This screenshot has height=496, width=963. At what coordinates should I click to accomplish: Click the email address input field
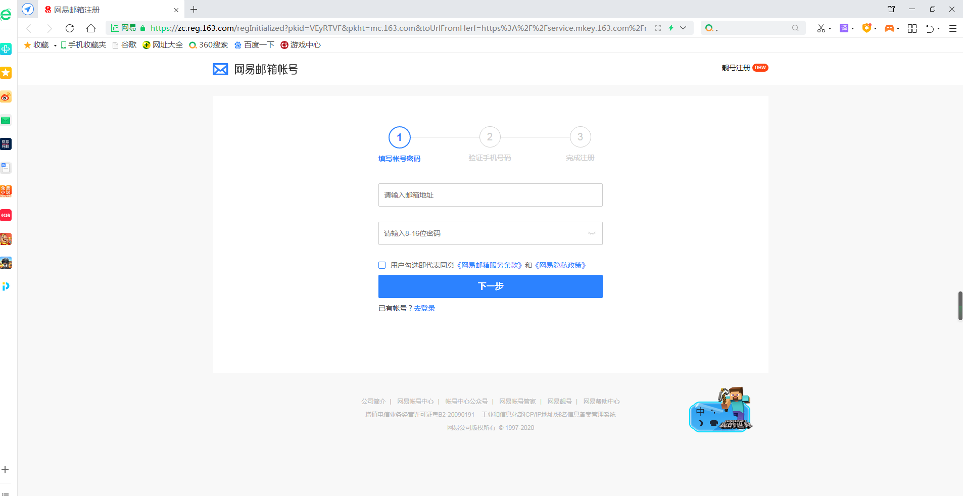[x=490, y=195]
